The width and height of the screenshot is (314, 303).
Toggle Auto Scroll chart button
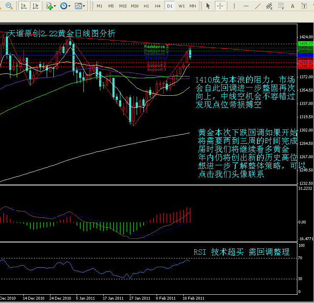coord(24,6)
